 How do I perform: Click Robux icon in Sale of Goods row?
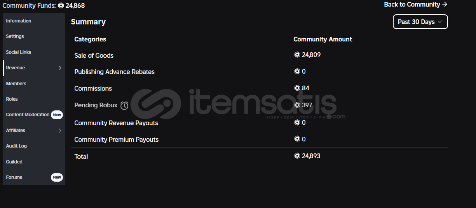coord(297,55)
